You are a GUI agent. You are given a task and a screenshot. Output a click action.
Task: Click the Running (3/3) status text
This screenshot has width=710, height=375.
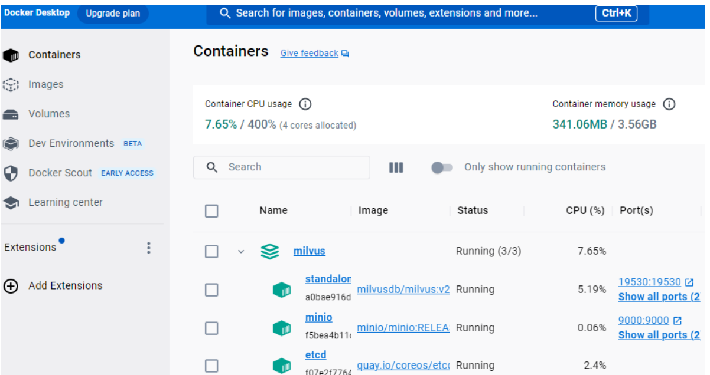pyautogui.click(x=488, y=251)
